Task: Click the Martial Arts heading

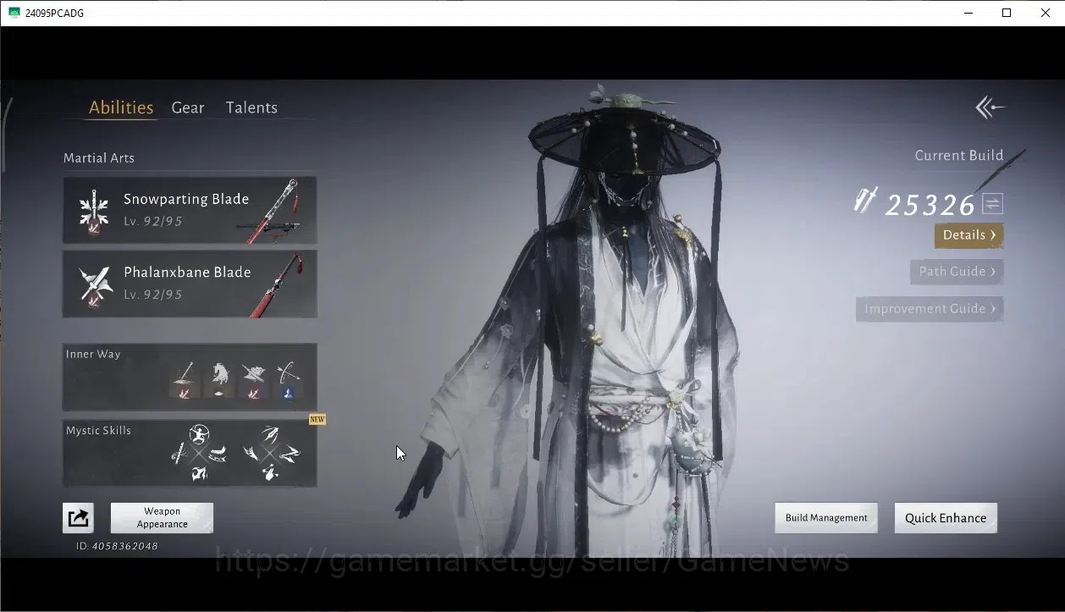Action: tap(99, 158)
